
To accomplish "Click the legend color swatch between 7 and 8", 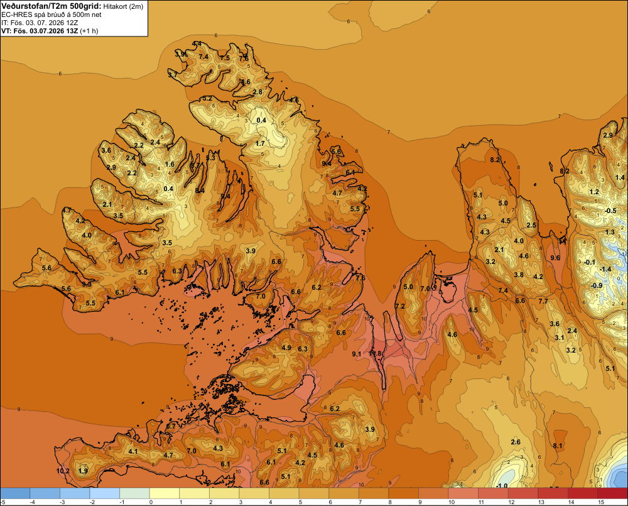I will (x=374, y=493).
